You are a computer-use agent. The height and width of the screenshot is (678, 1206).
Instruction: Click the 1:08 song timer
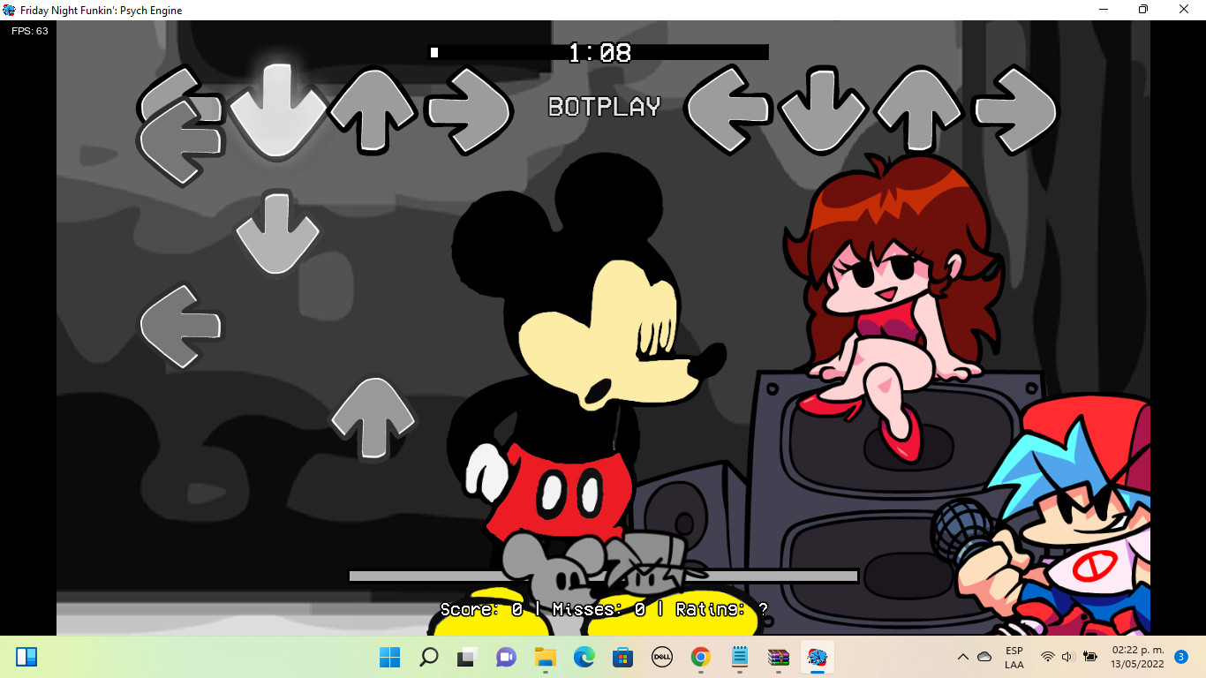tap(599, 53)
